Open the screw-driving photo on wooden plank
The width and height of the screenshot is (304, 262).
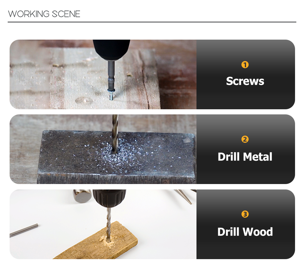pyautogui.click(x=103, y=74)
